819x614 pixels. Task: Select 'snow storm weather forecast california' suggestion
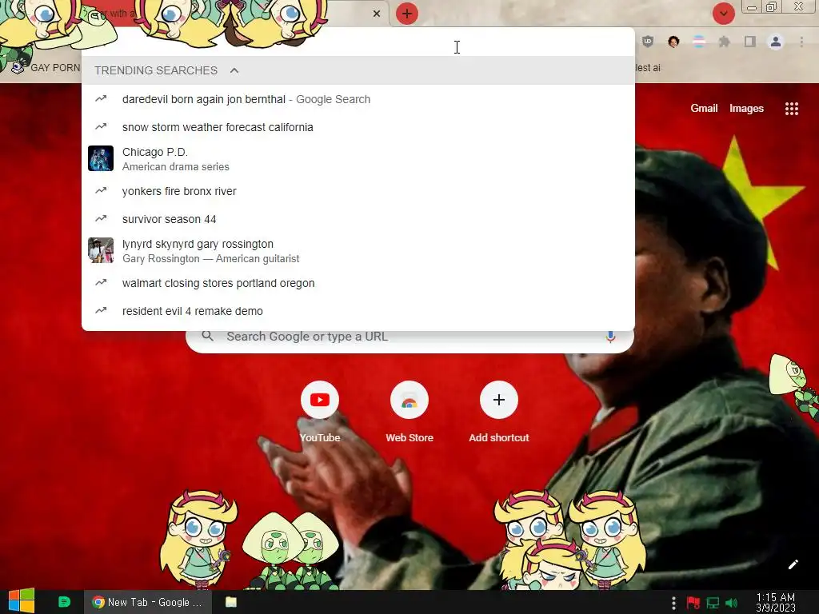[x=358, y=127]
